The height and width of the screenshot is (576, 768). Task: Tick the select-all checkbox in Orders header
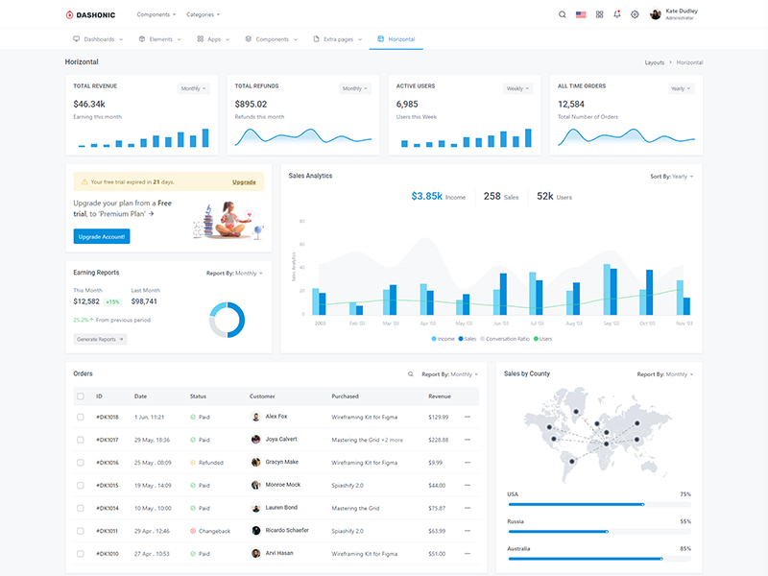point(81,396)
